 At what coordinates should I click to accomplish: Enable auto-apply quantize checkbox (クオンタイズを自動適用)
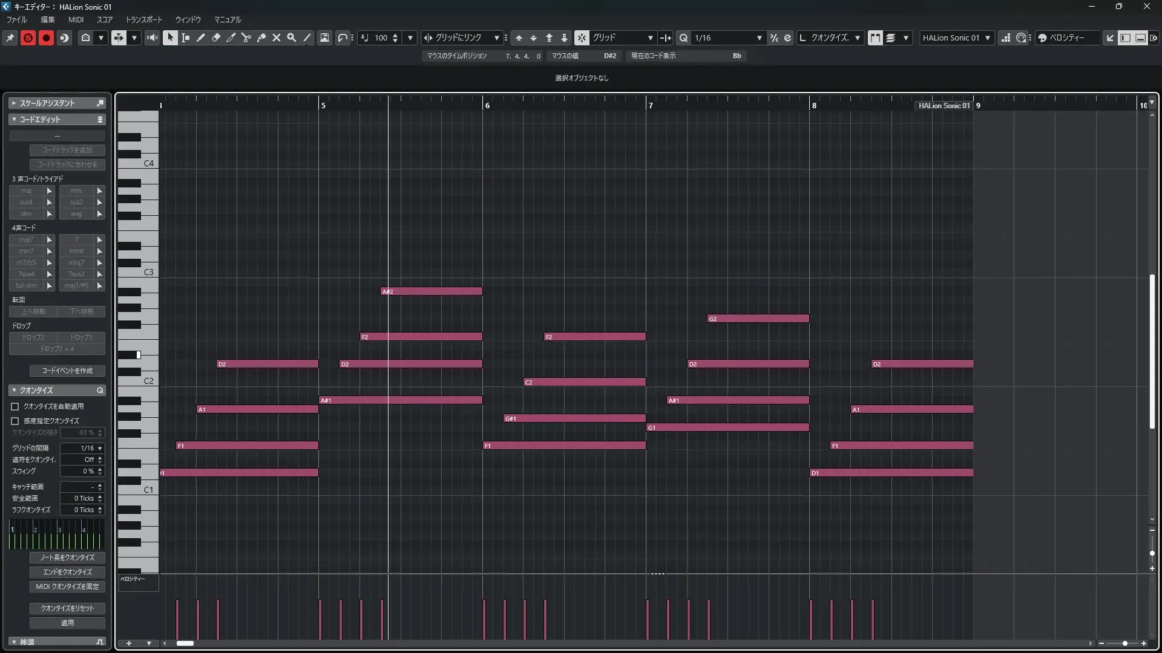coord(15,406)
